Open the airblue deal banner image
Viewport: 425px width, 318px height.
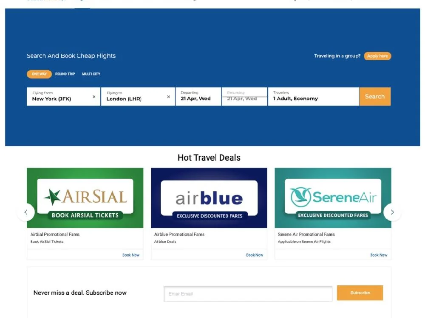coord(209,198)
